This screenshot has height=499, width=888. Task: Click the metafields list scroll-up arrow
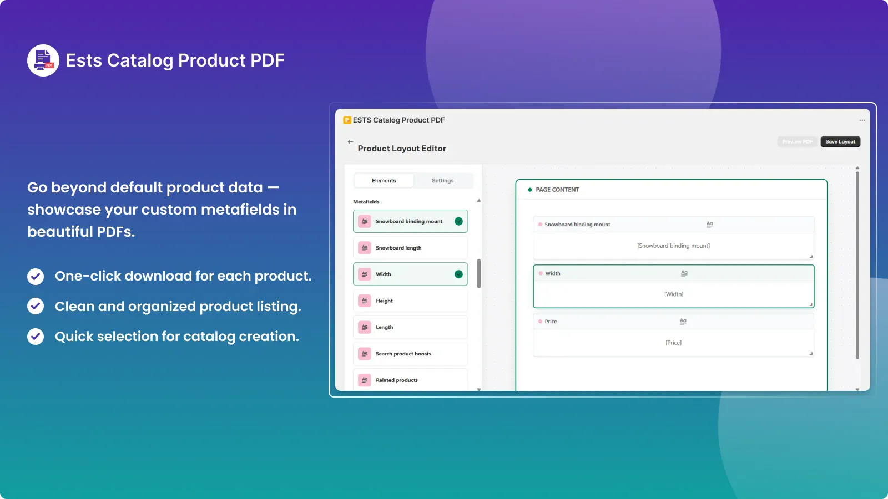coord(478,201)
